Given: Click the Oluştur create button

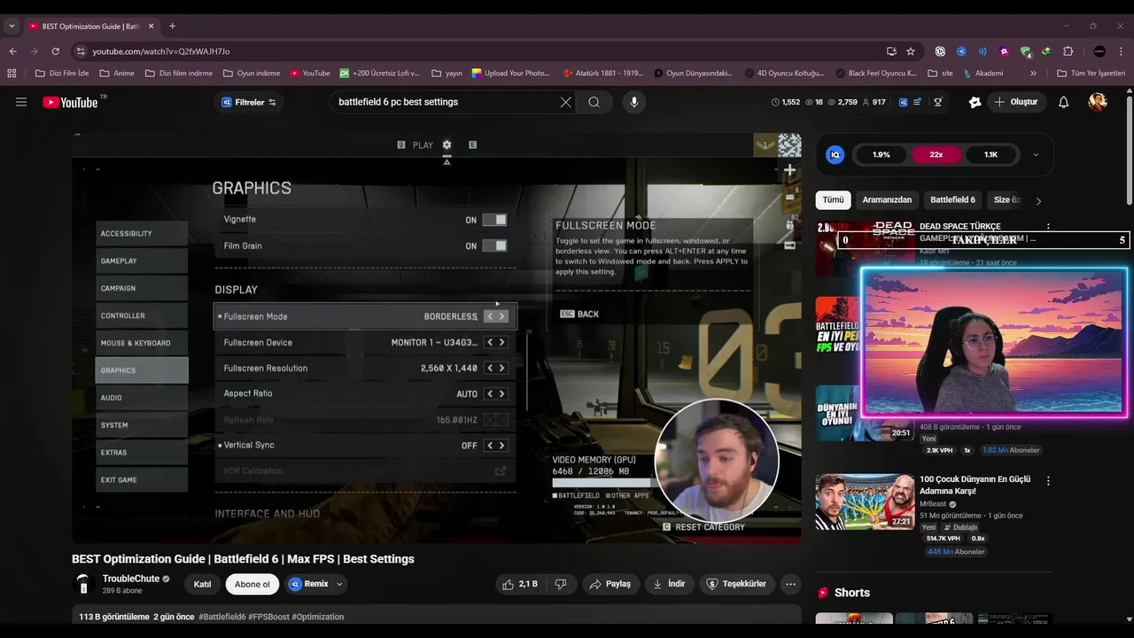Looking at the screenshot, I should click(1015, 102).
